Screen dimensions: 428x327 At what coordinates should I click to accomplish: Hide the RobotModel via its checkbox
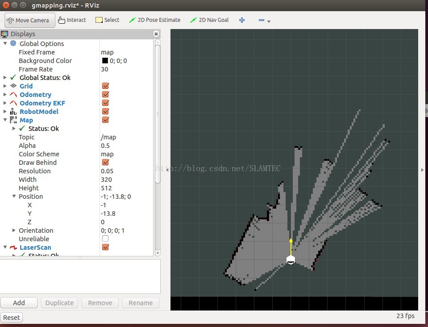[x=106, y=111]
